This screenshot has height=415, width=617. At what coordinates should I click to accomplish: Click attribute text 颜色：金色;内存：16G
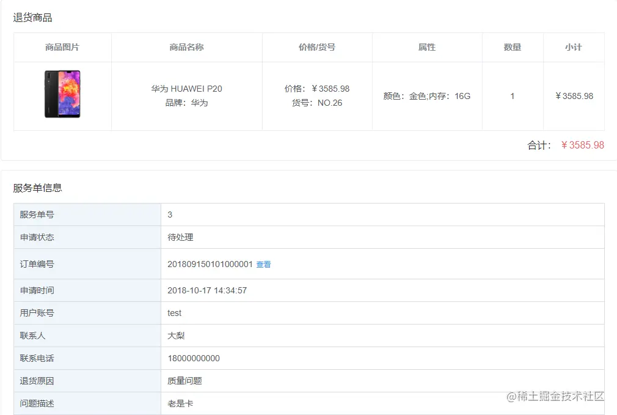pyautogui.click(x=426, y=96)
